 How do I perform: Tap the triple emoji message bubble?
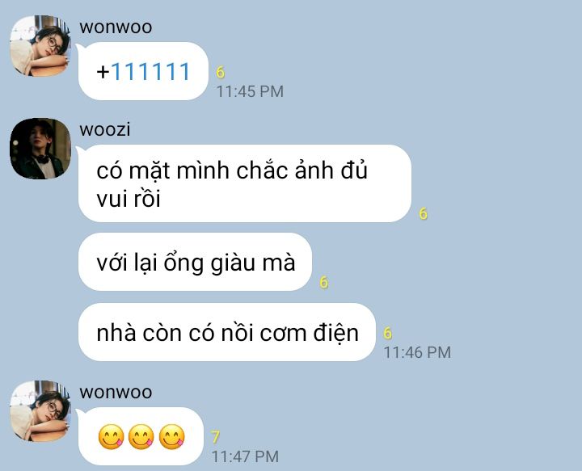[x=141, y=436]
